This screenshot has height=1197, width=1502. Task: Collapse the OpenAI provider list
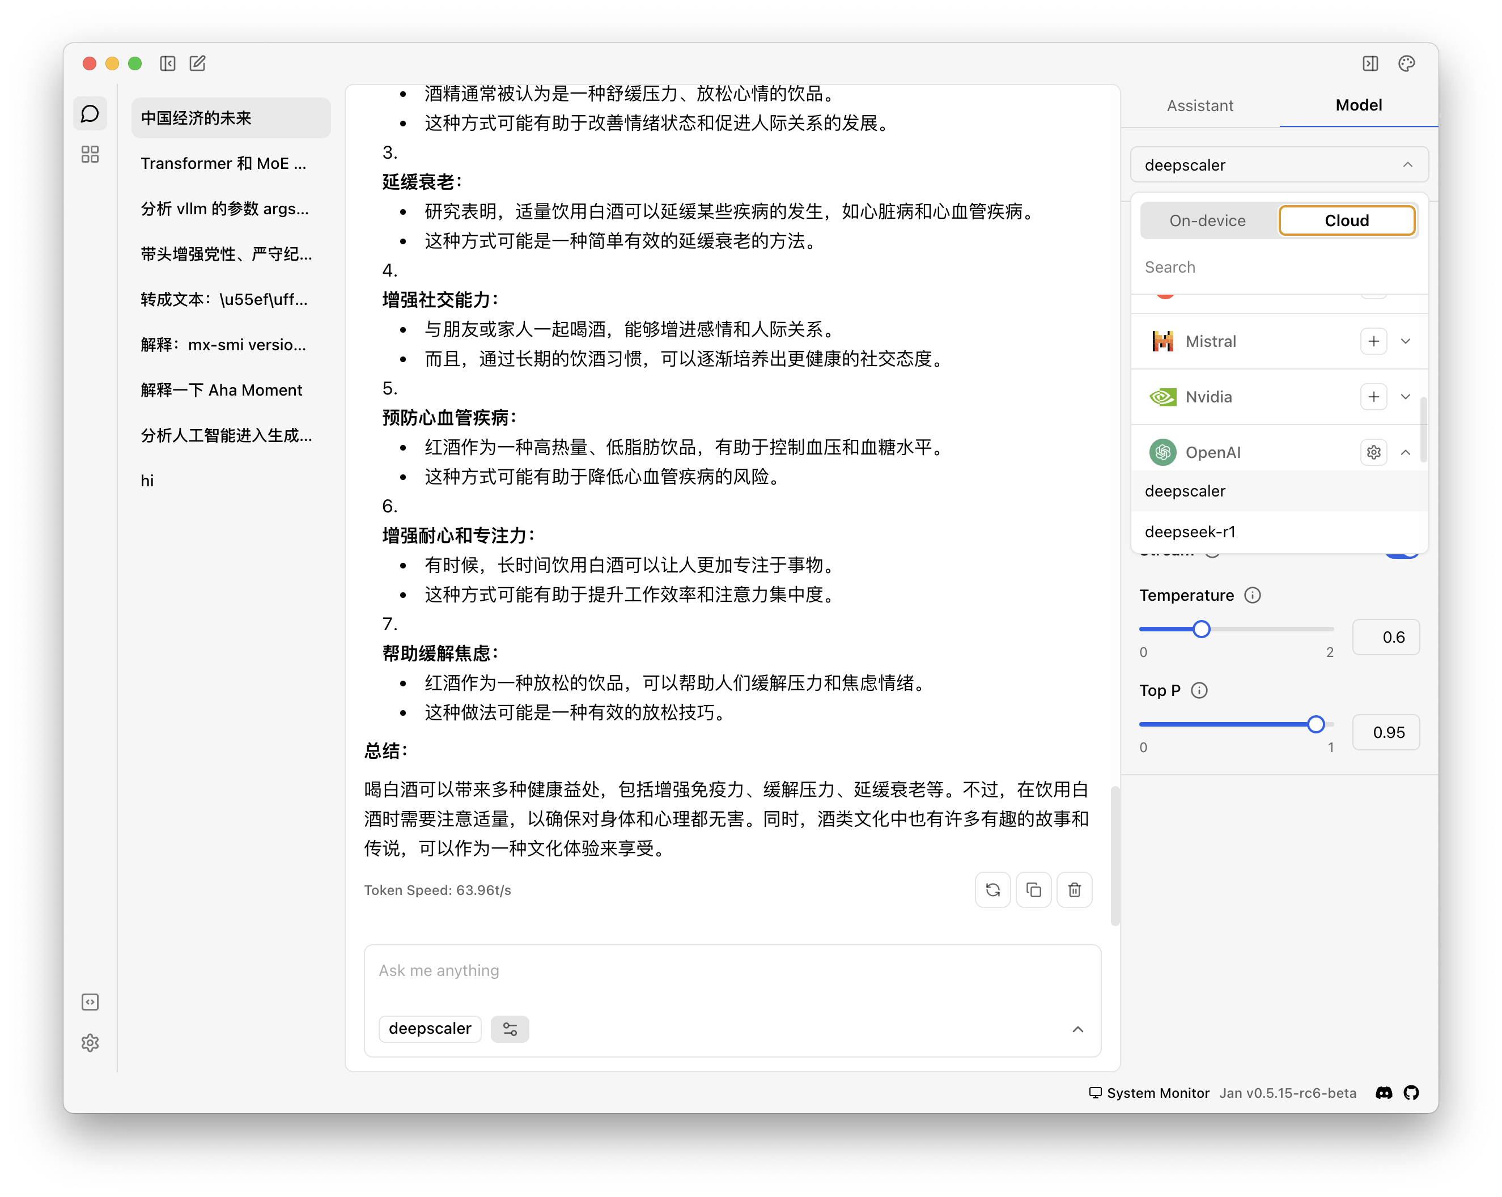[x=1405, y=452]
